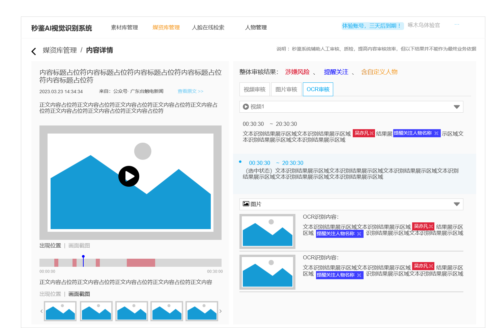Click the 含自定义人物 review result label

(379, 72)
